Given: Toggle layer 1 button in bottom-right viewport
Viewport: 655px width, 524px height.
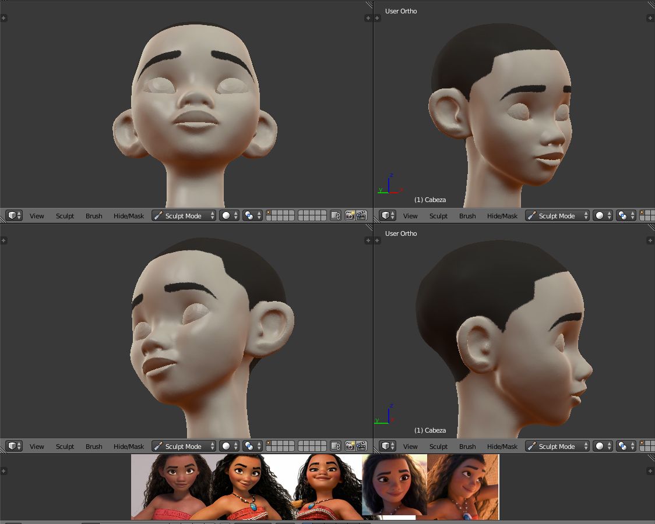Looking at the screenshot, I should coord(642,444).
